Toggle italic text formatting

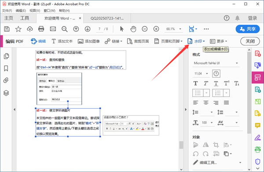click(206, 83)
